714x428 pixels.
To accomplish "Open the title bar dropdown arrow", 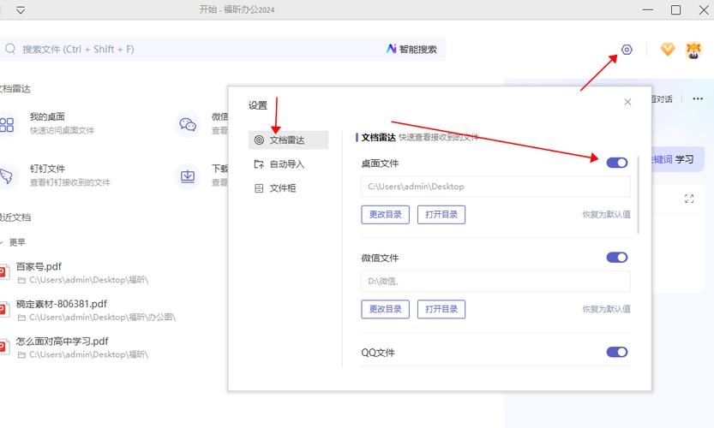I will tap(21, 10).
